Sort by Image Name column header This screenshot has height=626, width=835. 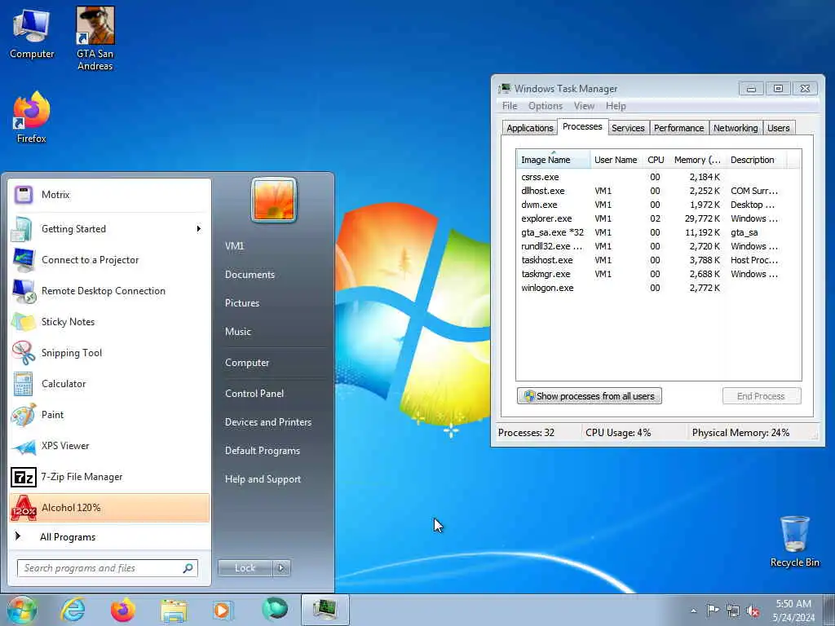[x=553, y=160]
